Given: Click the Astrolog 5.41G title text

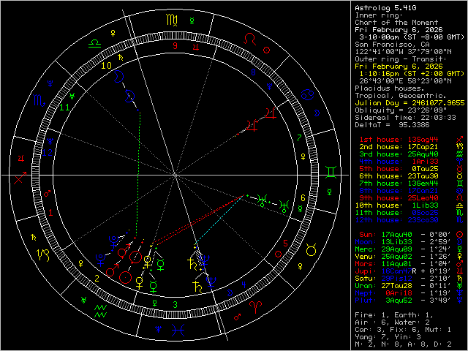Looking at the screenshot, I should (x=382, y=7).
